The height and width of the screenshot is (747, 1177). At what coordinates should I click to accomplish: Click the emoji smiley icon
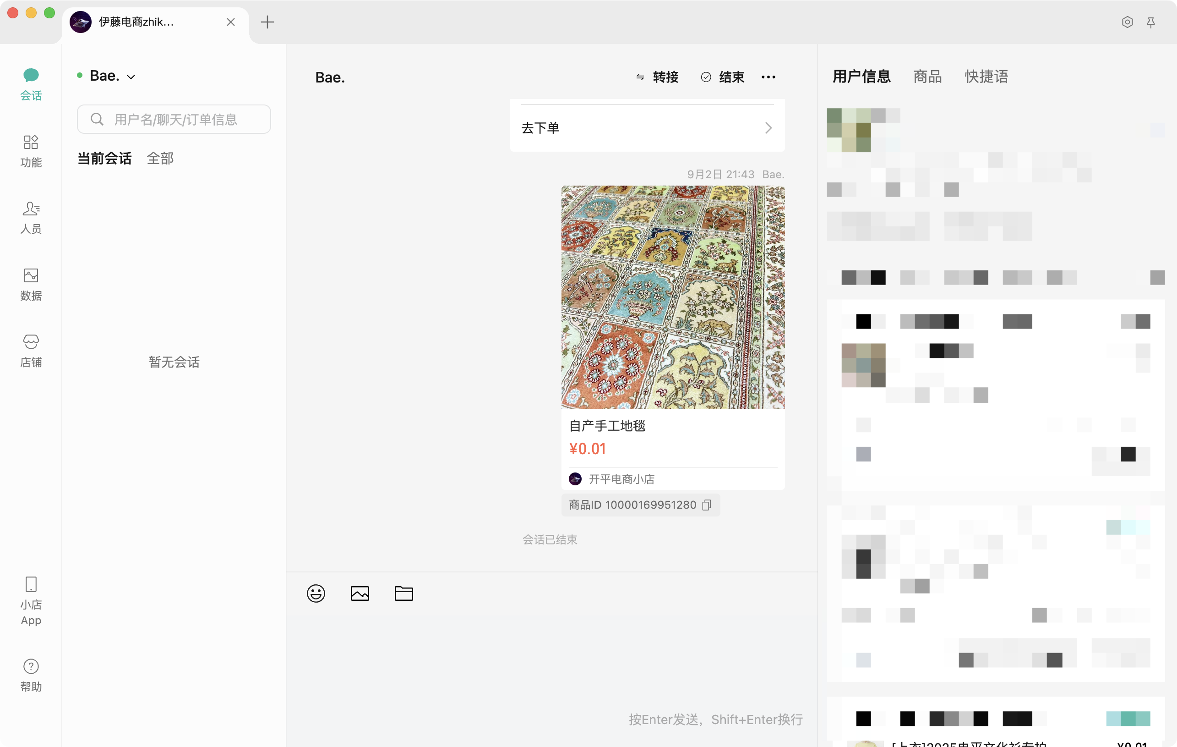click(x=316, y=593)
